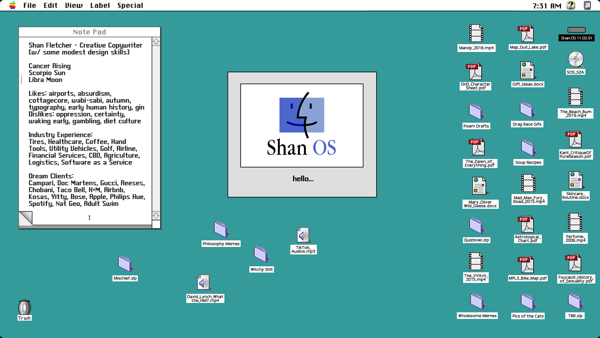This screenshot has height=338, width=600.
Task: Open the Drag Race Gifs folder
Action: pyautogui.click(x=527, y=110)
